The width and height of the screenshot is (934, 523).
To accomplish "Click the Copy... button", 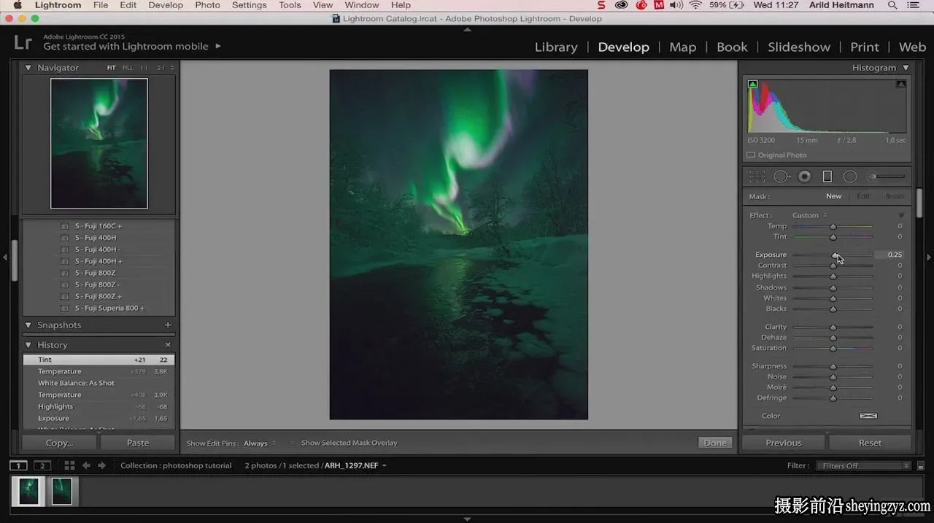I will coord(59,443).
